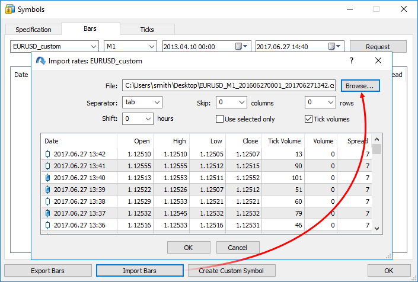
Task: Click the candlestick icon for 13:40 row
Action: (48, 178)
